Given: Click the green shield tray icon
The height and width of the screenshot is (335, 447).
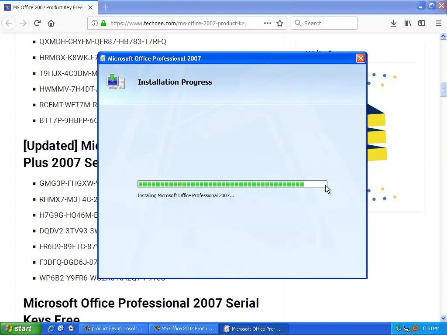Looking at the screenshot, I should [x=399, y=328].
